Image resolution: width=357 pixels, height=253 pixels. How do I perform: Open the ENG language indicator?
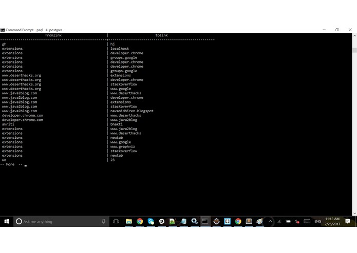[317, 221]
